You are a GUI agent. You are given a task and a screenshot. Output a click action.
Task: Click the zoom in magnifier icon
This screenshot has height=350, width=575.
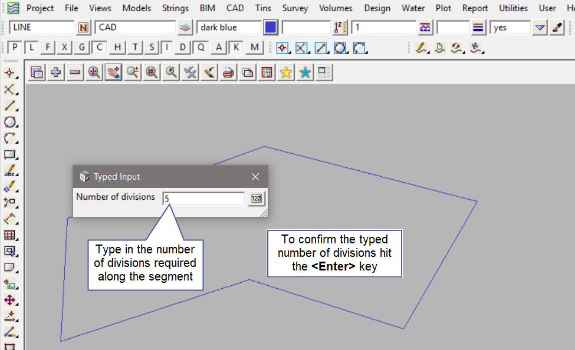132,72
